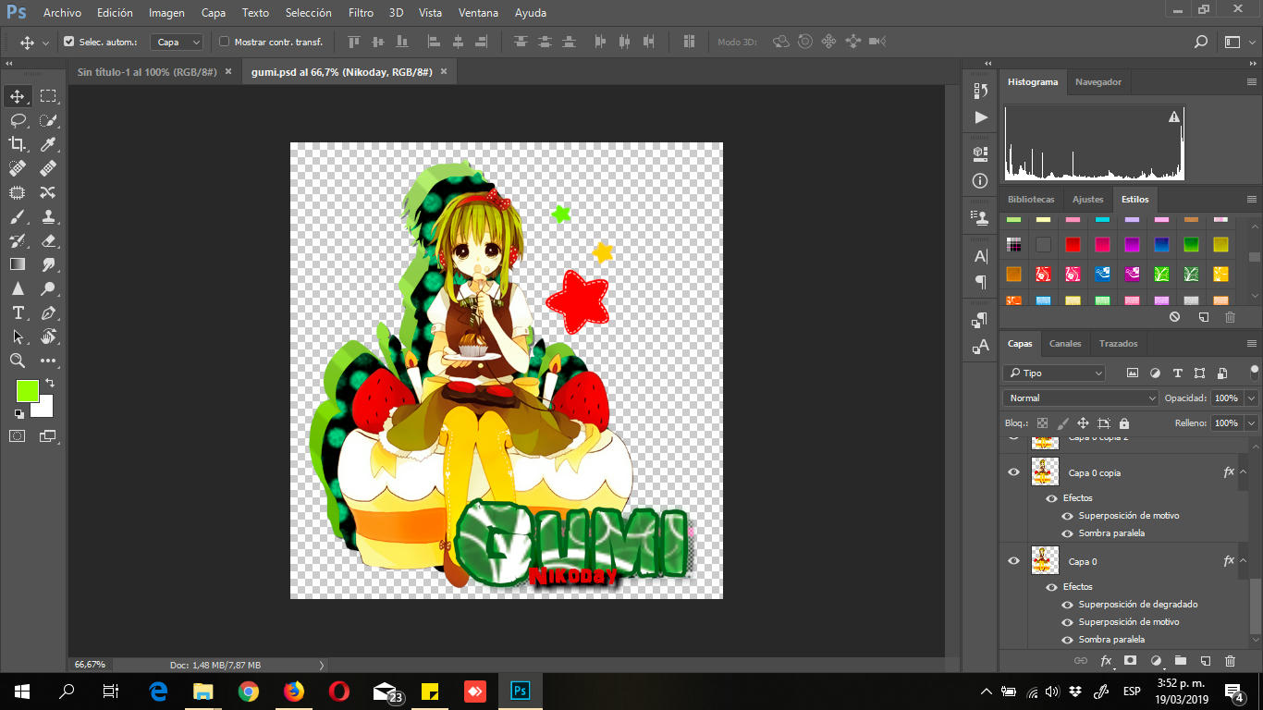
Task: Open the Trazados tab
Action: pos(1118,344)
